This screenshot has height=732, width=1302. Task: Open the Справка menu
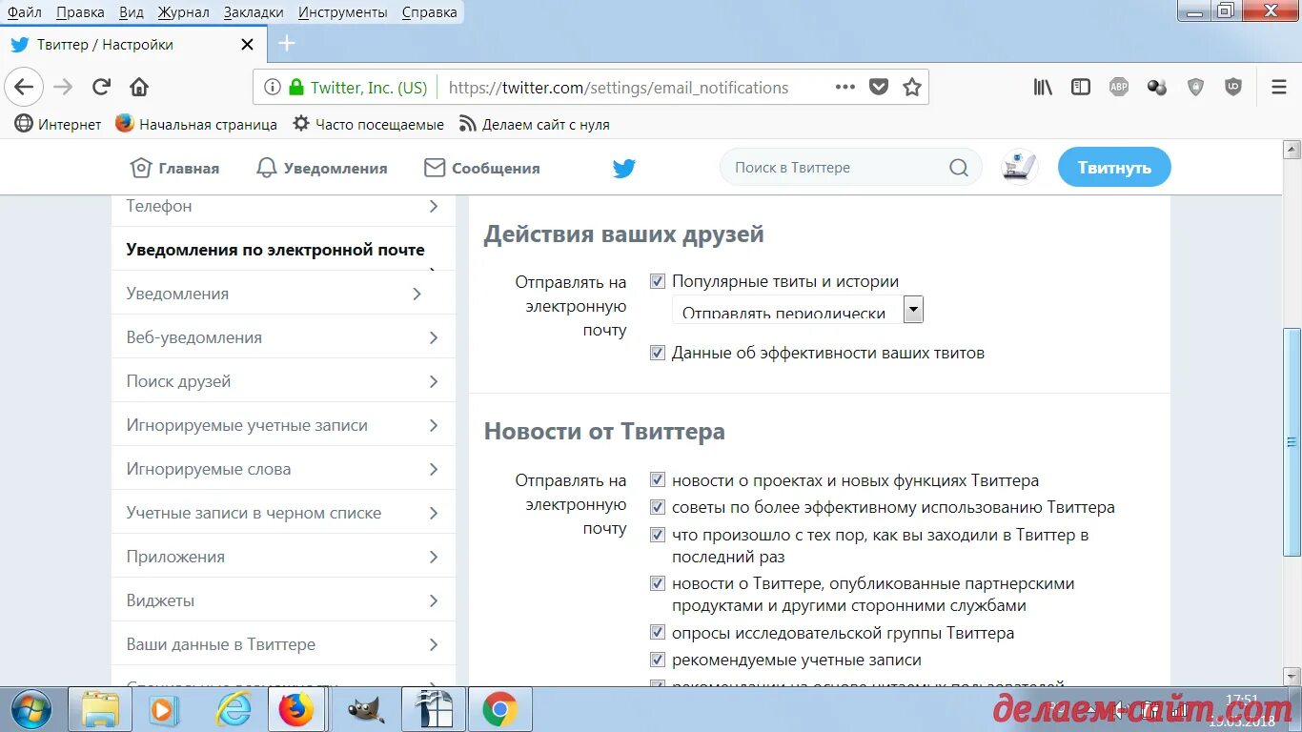click(x=429, y=12)
